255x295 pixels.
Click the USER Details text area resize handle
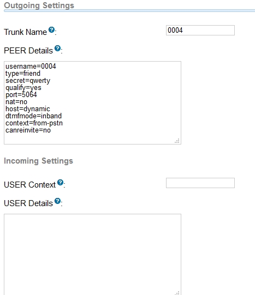[177, 293]
